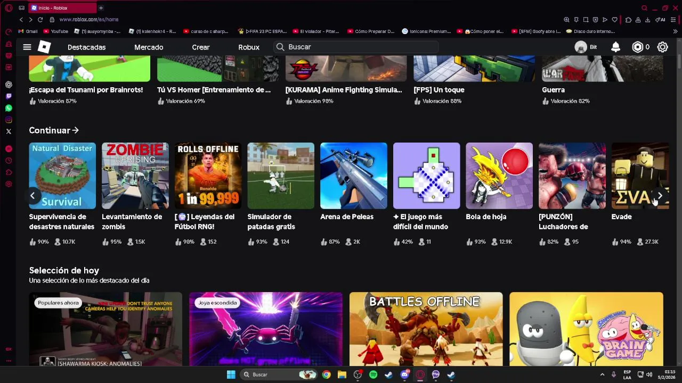This screenshot has width=682, height=383.
Task: Open [KURAMA] Anime Fighting Simulator game
Action: (x=344, y=90)
